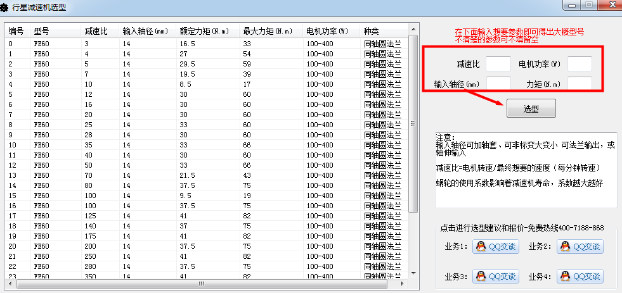Image resolution: width=622 pixels, height=293 pixels.
Task: Minimize the 行星减速机选型 window
Action: 572,5
